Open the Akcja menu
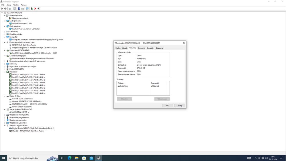This screenshot has height=161, width=286. [x=9, y=5]
